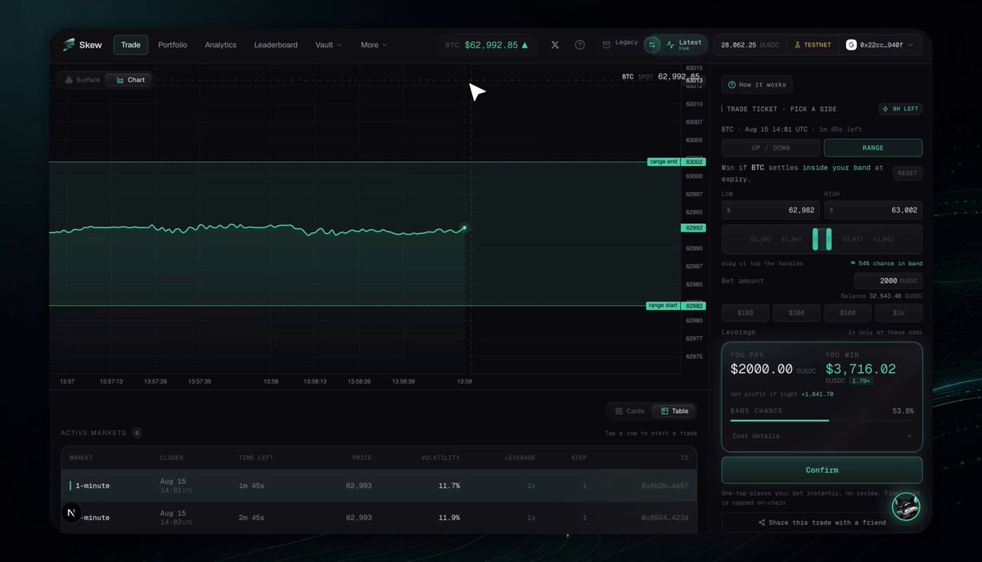Switch chart view to Surface
This screenshot has height=562, width=982.
pos(83,80)
